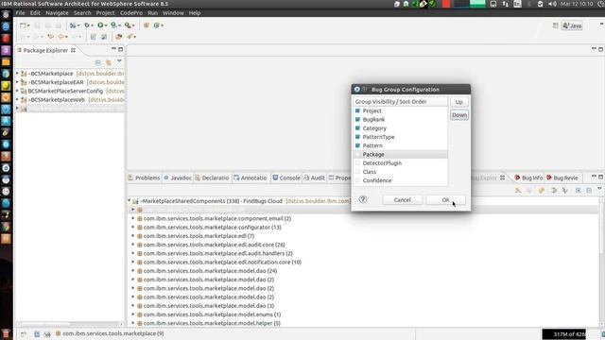Click the heap status memory indicator
The width and height of the screenshot is (605, 340).
tap(563, 333)
